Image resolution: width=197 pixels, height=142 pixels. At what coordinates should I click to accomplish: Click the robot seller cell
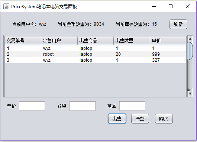point(59,54)
